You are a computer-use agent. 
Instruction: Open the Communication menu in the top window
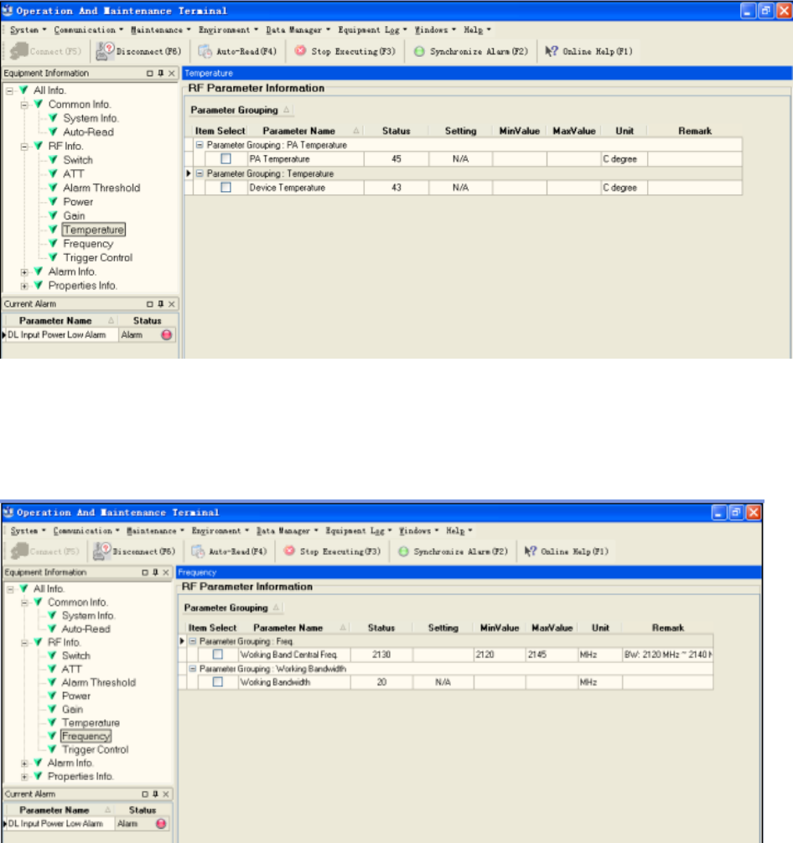[88, 29]
